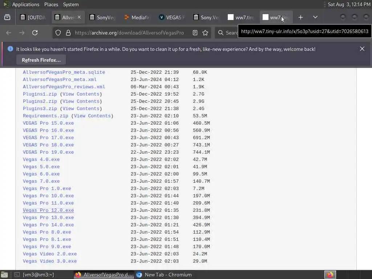List all tabs with the chevron dropdown
Viewport: 372px width, 279px height.
[x=315, y=17]
